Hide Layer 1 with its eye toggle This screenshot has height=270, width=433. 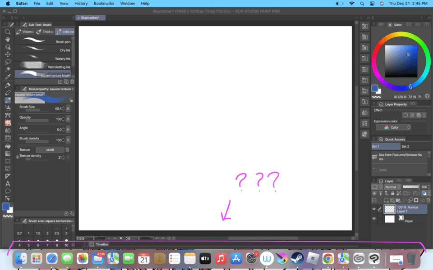pos(374,209)
